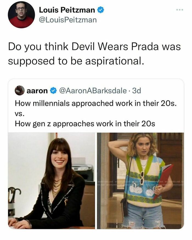Click the printer in the left photo
The height and width of the screenshot is (240, 192).
click(83, 172)
